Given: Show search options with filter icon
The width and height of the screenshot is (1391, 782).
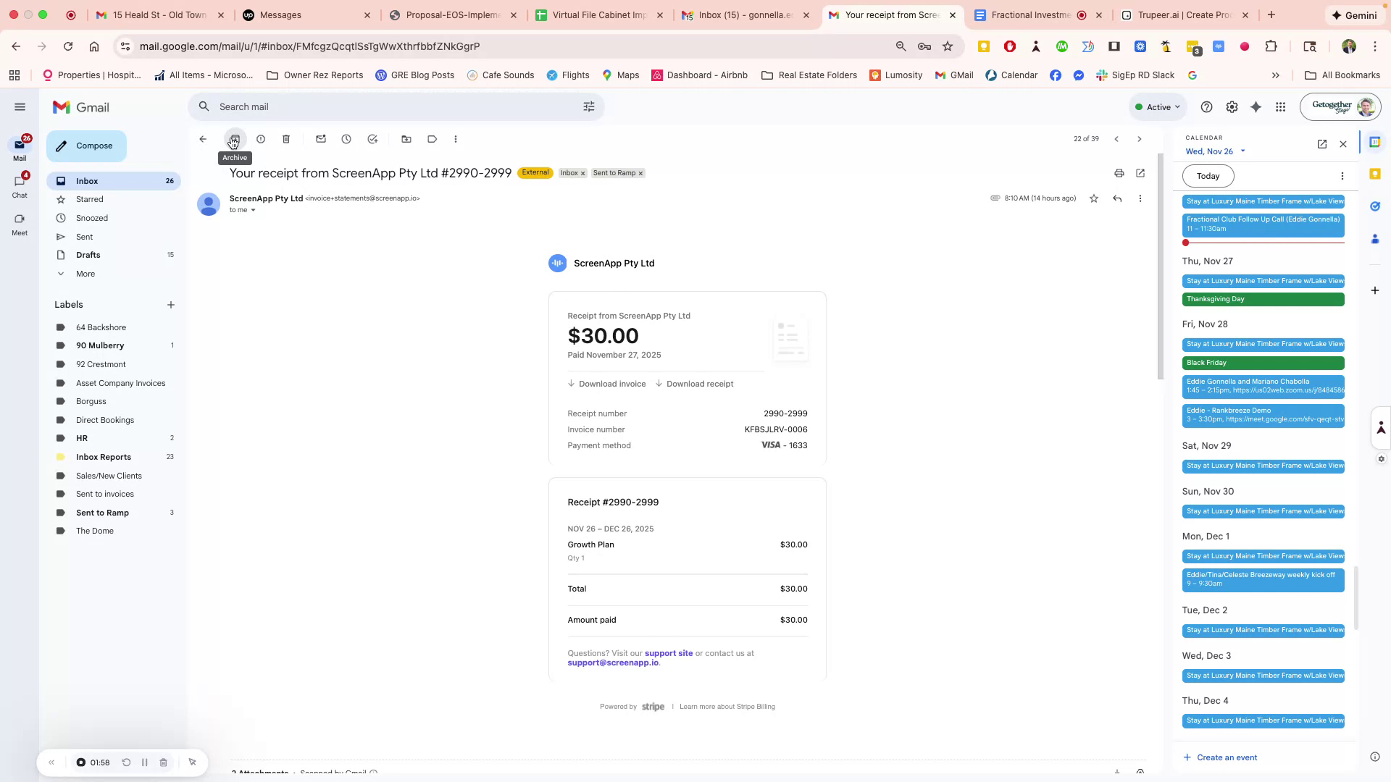Looking at the screenshot, I should coord(588,106).
